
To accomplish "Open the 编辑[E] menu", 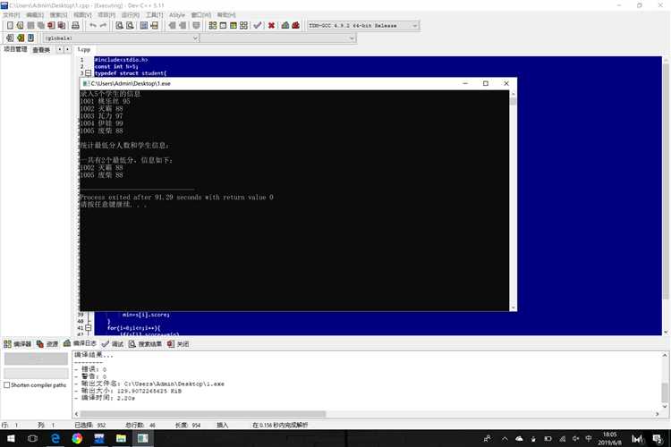I will pos(35,15).
